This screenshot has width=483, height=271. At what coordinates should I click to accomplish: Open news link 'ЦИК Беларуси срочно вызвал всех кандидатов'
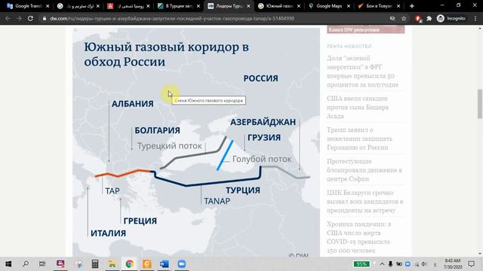pyautogui.click(x=365, y=201)
